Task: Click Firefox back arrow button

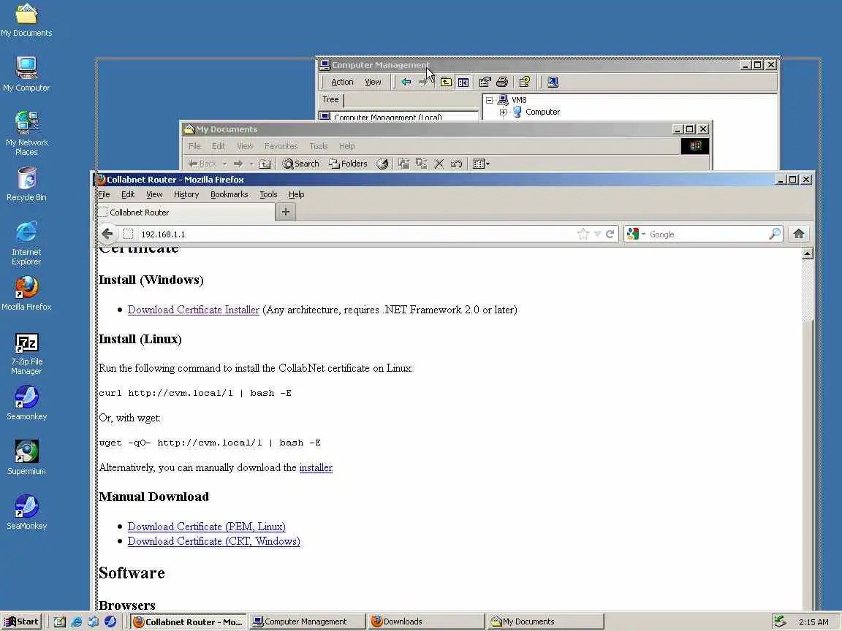Action: point(107,234)
